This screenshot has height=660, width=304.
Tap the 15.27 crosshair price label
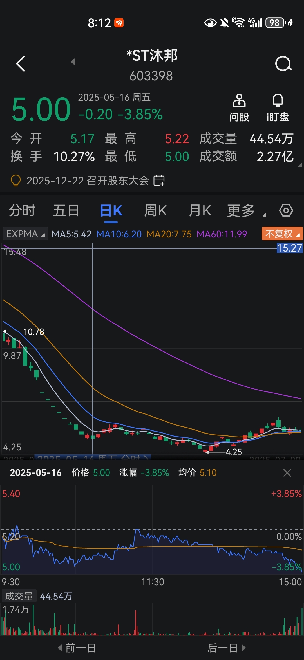289,248
